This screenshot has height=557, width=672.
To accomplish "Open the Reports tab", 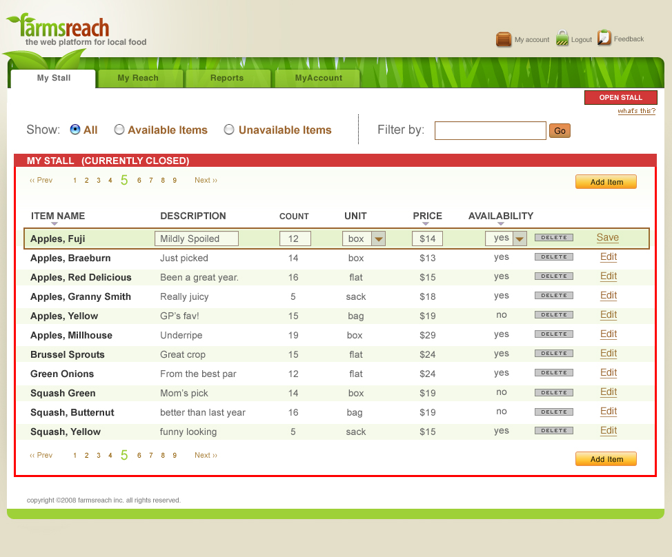I will [227, 79].
